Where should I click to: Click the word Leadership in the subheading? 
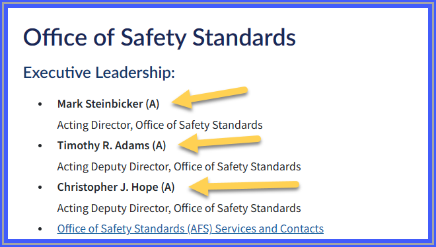(x=135, y=73)
